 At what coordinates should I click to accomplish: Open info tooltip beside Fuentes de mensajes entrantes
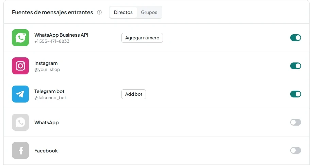(99, 12)
